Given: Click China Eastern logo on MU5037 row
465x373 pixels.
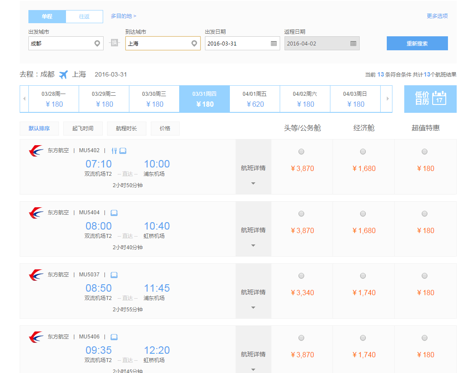Looking at the screenshot, I should point(36,275).
